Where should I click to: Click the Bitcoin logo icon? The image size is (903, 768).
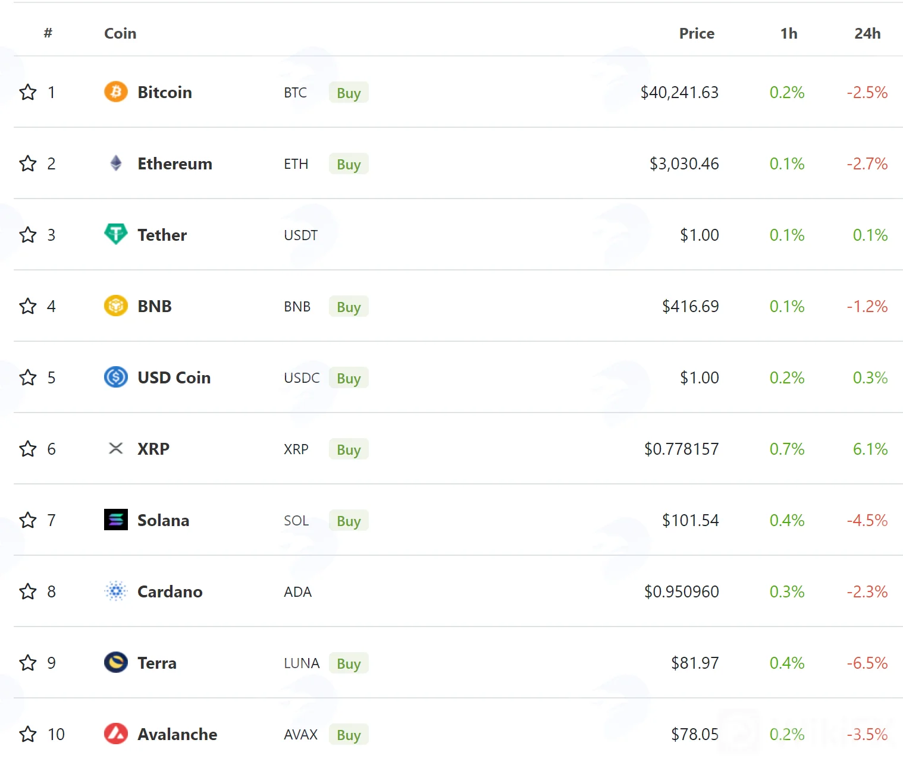pos(116,92)
